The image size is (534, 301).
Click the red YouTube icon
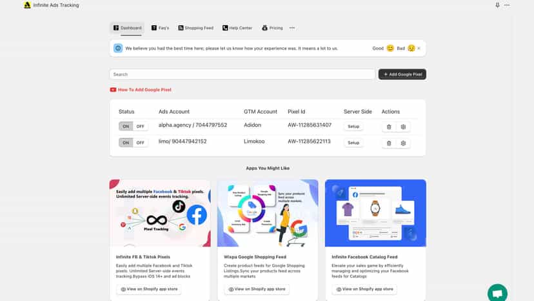(x=113, y=90)
